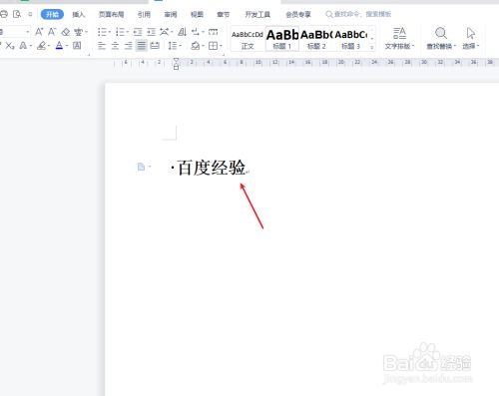Click the Shading paint bucket icon
This screenshot has height=396, width=499.
coord(196,46)
